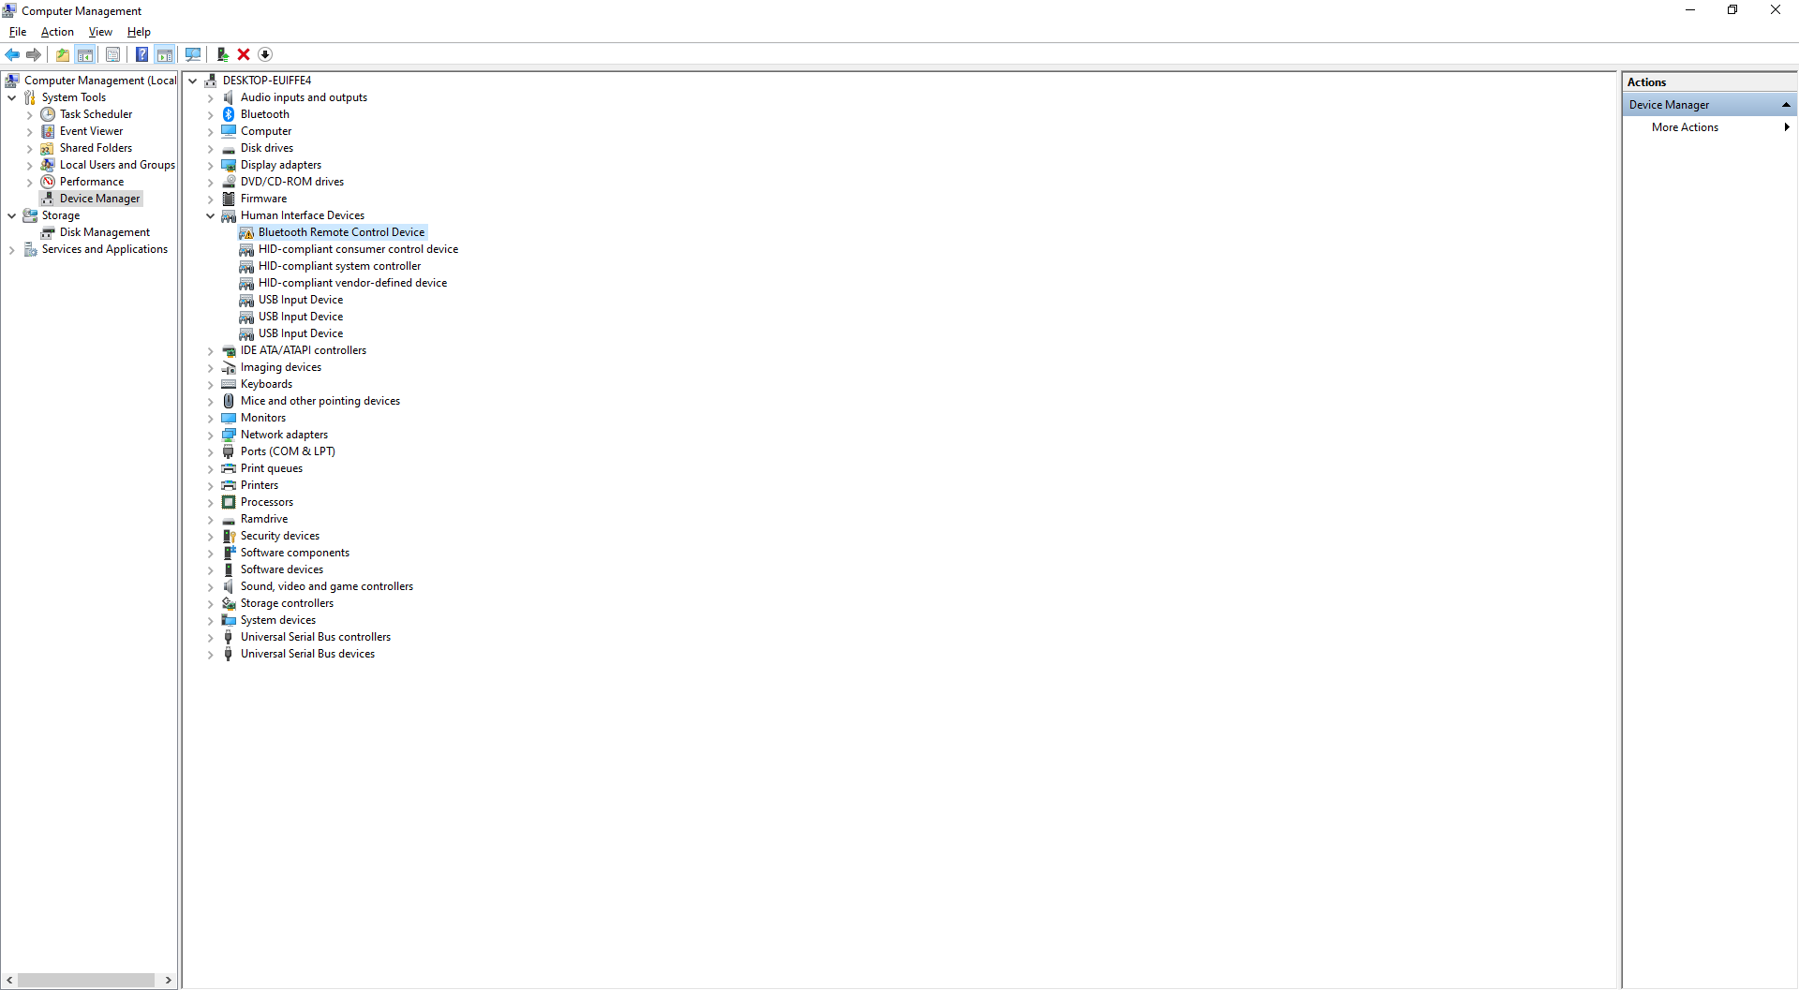
Task: Scan for hardware changes
Action: pyautogui.click(x=193, y=54)
